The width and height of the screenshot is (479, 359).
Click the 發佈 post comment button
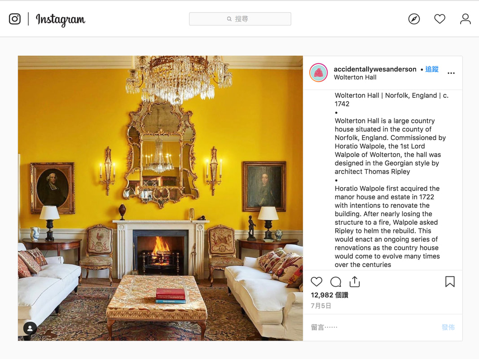pos(448,328)
